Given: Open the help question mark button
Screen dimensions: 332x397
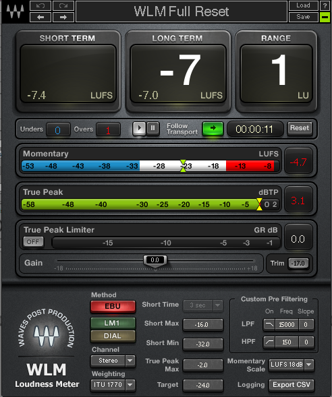Looking at the screenshot, I should [325, 5].
